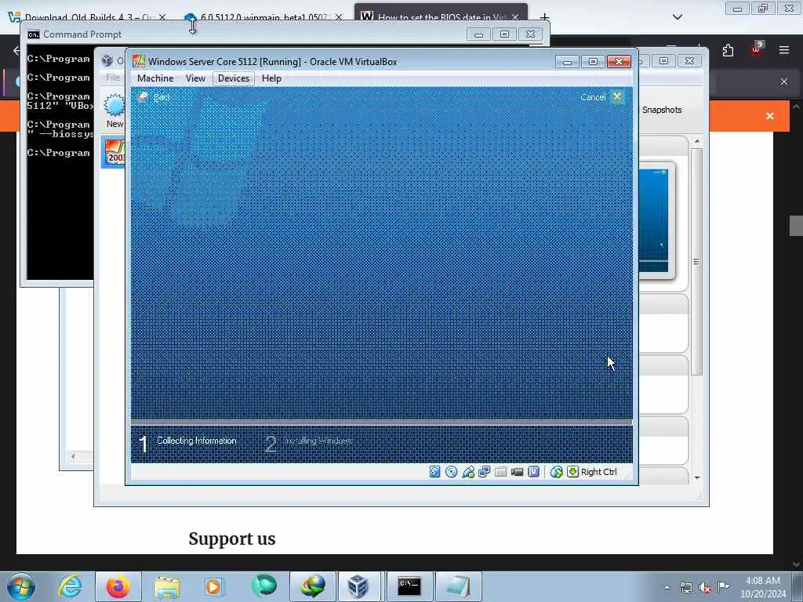Switch to Firefox in the taskbar
The width and height of the screenshot is (803, 602).
click(x=118, y=586)
